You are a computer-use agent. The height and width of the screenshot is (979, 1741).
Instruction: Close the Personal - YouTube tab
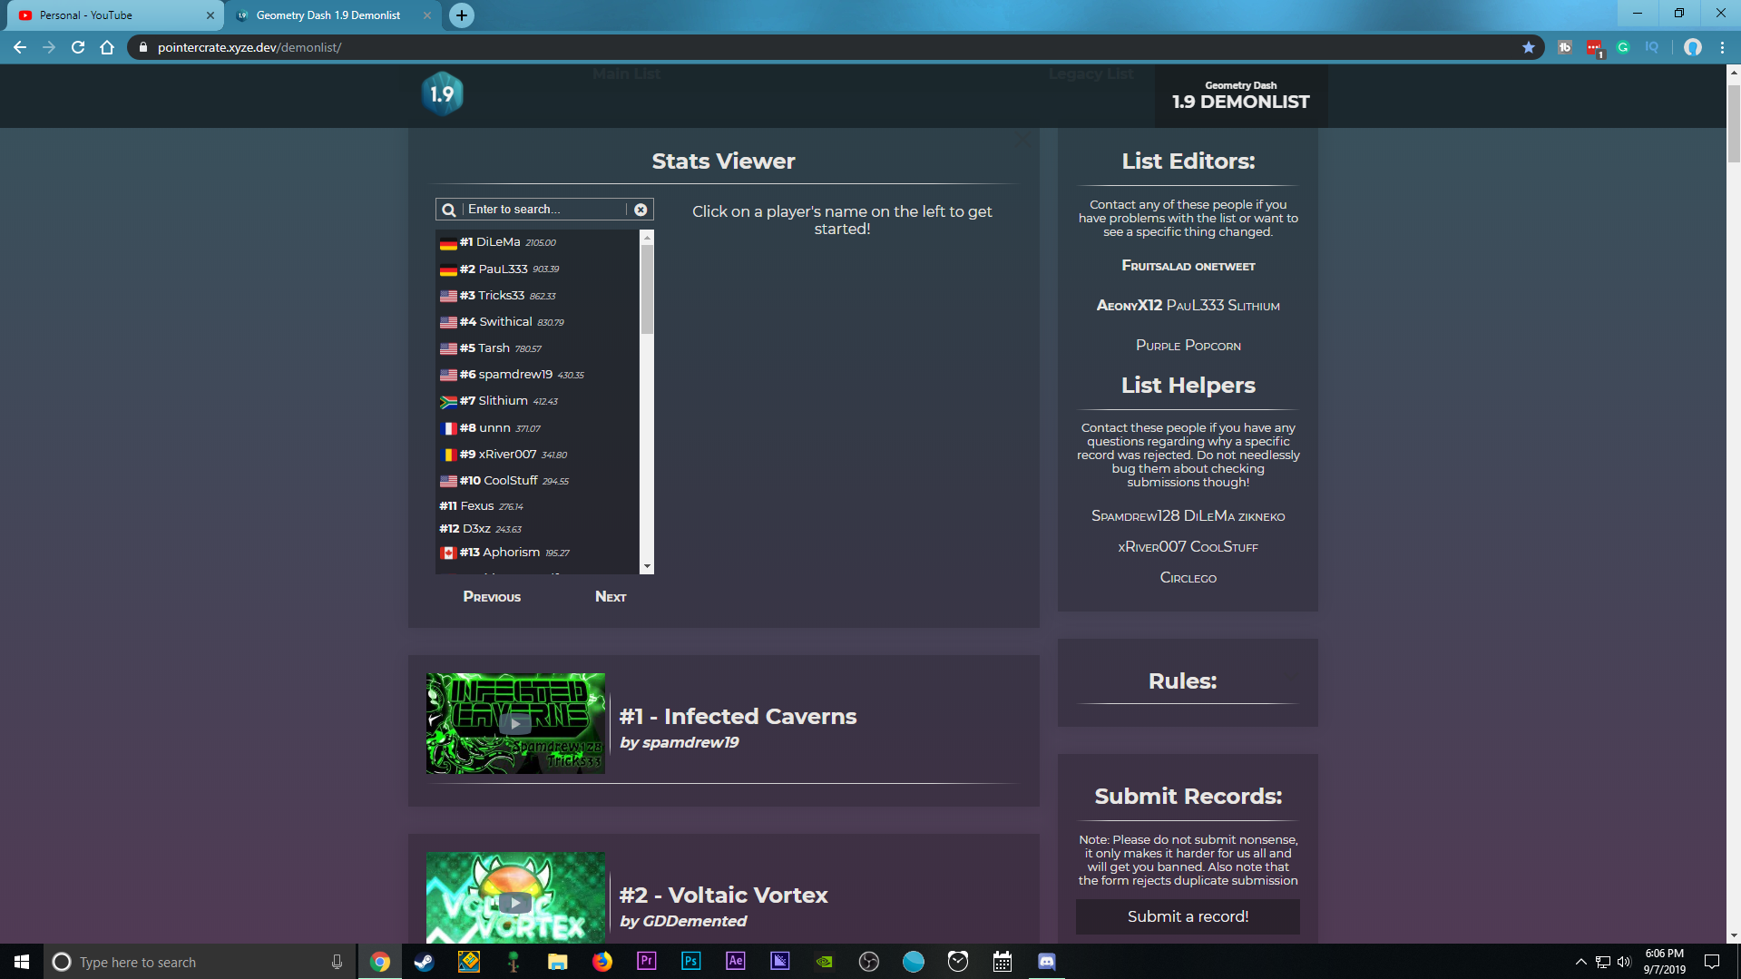tap(210, 15)
